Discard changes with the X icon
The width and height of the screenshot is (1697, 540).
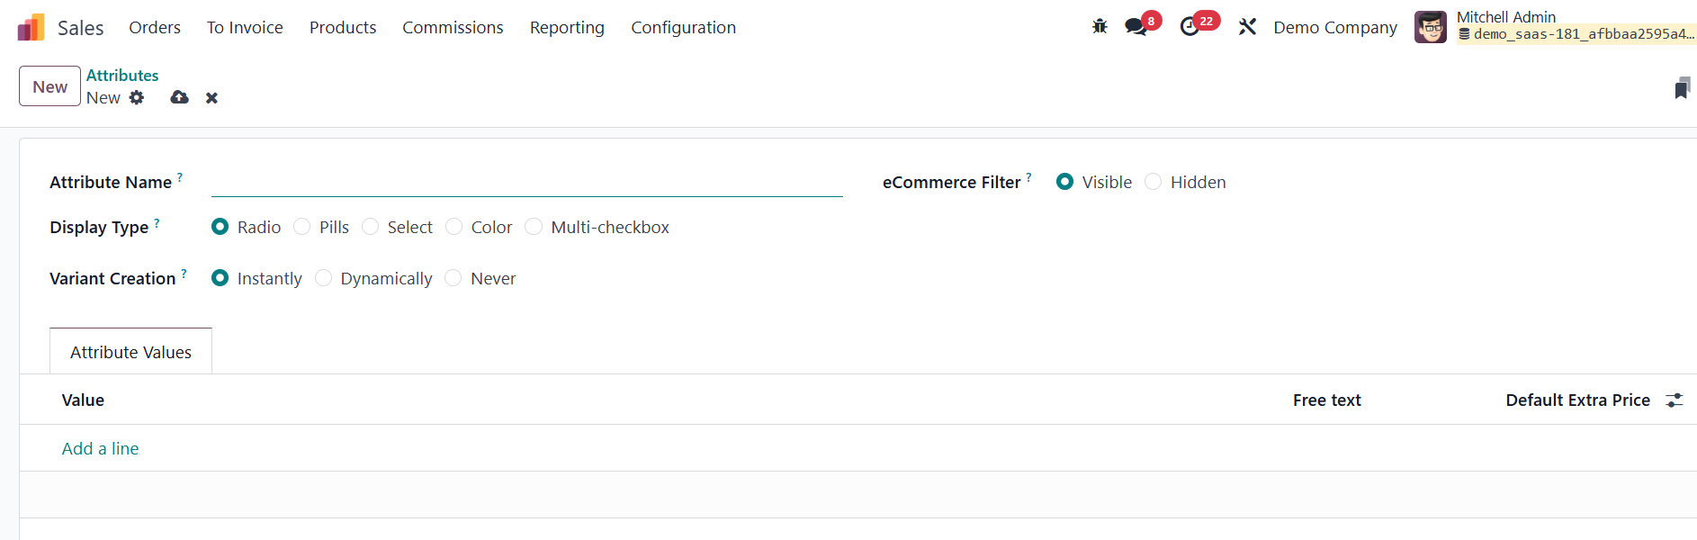[211, 97]
